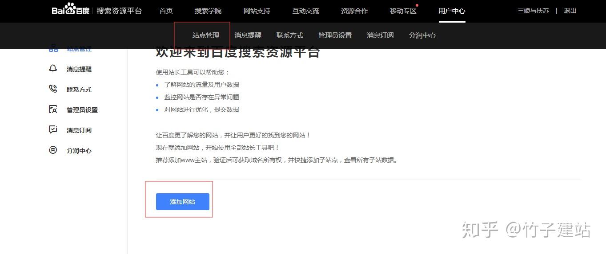606x254 pixels.
Task: Open 管理员设置 in the left sidebar
Action: (82, 110)
